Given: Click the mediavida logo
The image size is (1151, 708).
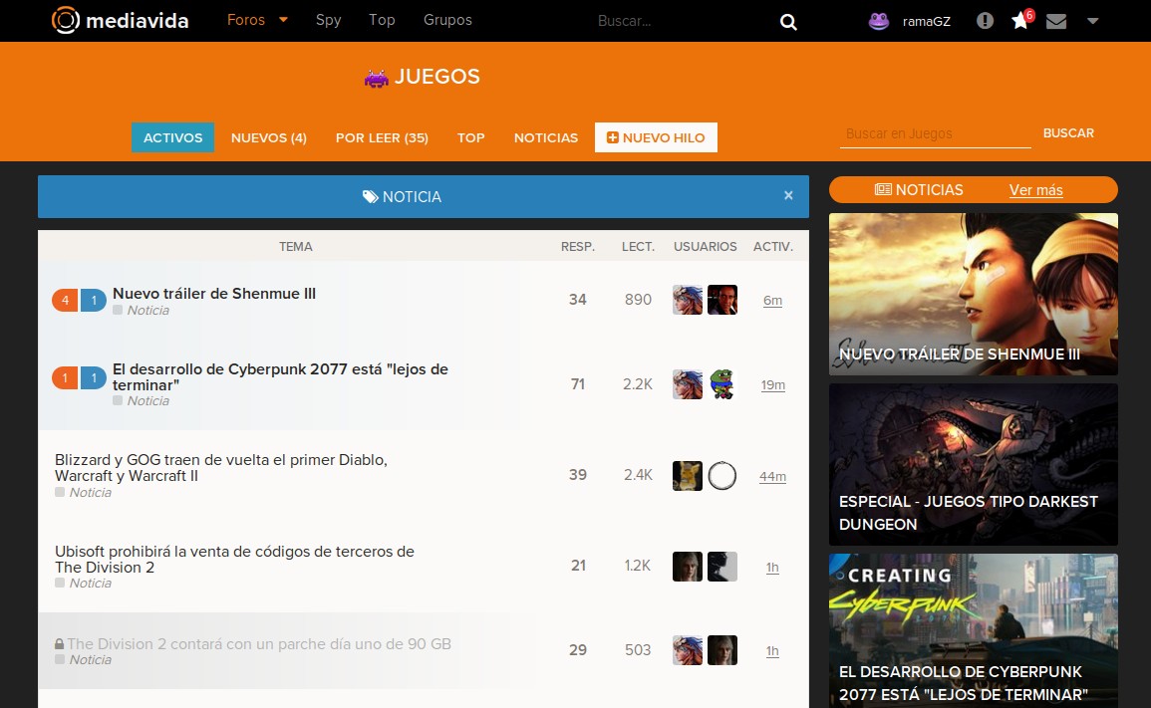Looking at the screenshot, I should tap(121, 21).
